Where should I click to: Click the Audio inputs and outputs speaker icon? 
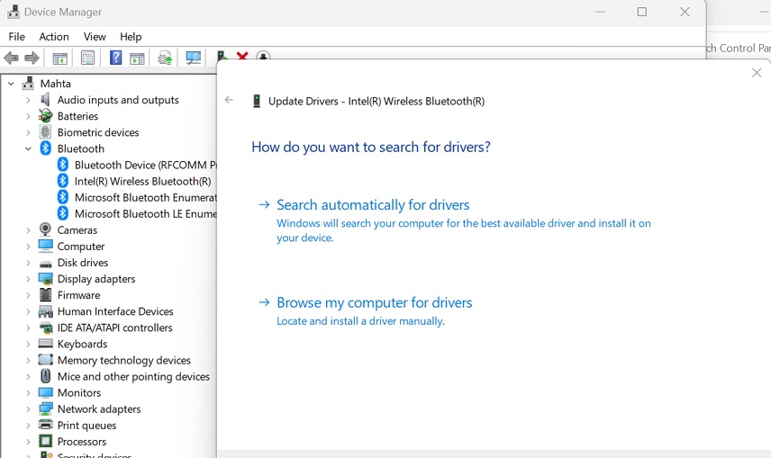pos(45,100)
